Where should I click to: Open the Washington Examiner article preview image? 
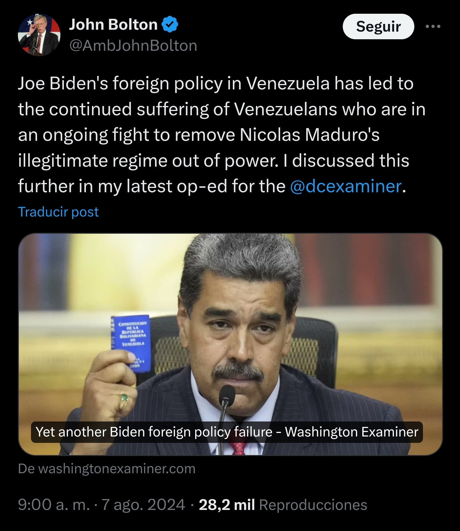tap(230, 344)
